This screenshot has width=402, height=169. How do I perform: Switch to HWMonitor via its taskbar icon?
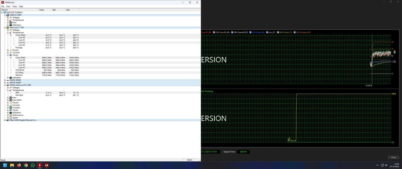click(40, 165)
